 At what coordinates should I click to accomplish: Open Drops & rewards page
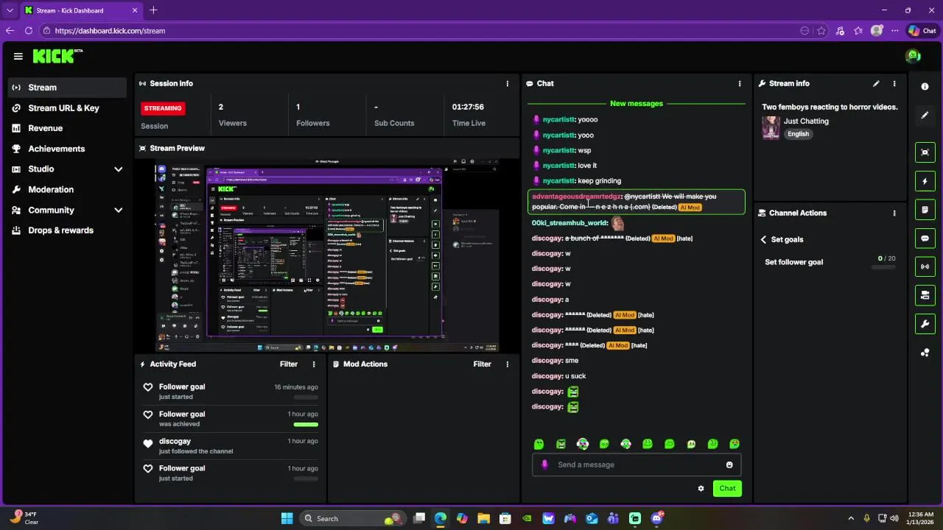click(68, 230)
